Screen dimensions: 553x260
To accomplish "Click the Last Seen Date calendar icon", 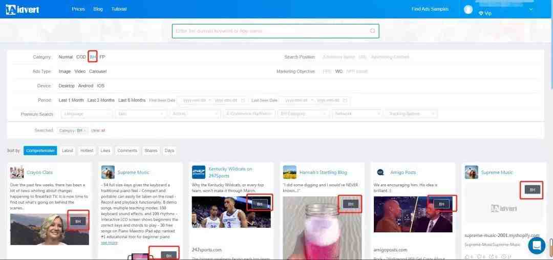I will 345,100.
